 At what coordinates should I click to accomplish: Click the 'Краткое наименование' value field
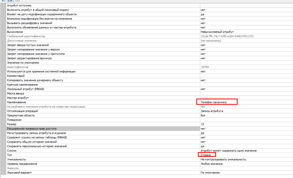click(x=246, y=85)
